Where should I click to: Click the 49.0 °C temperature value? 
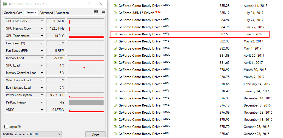(x=55, y=36)
